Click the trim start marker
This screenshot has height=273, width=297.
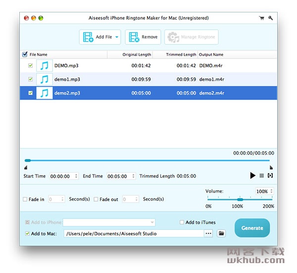point(26,167)
